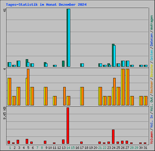Click the day label 31
The image size is (155, 151).
[145, 148]
